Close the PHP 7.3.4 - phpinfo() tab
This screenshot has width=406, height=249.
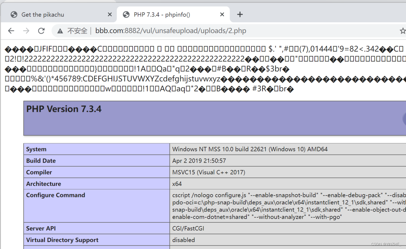(222, 15)
